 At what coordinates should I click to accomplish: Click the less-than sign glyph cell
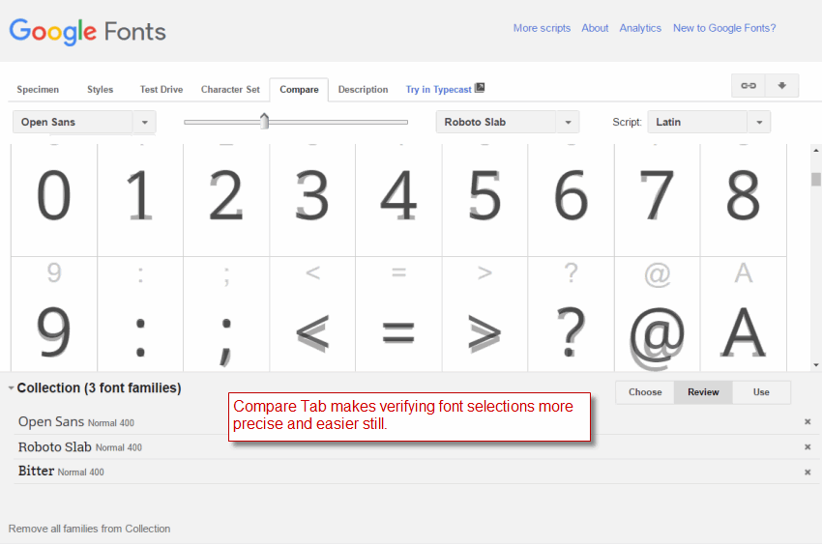pyautogui.click(x=312, y=314)
